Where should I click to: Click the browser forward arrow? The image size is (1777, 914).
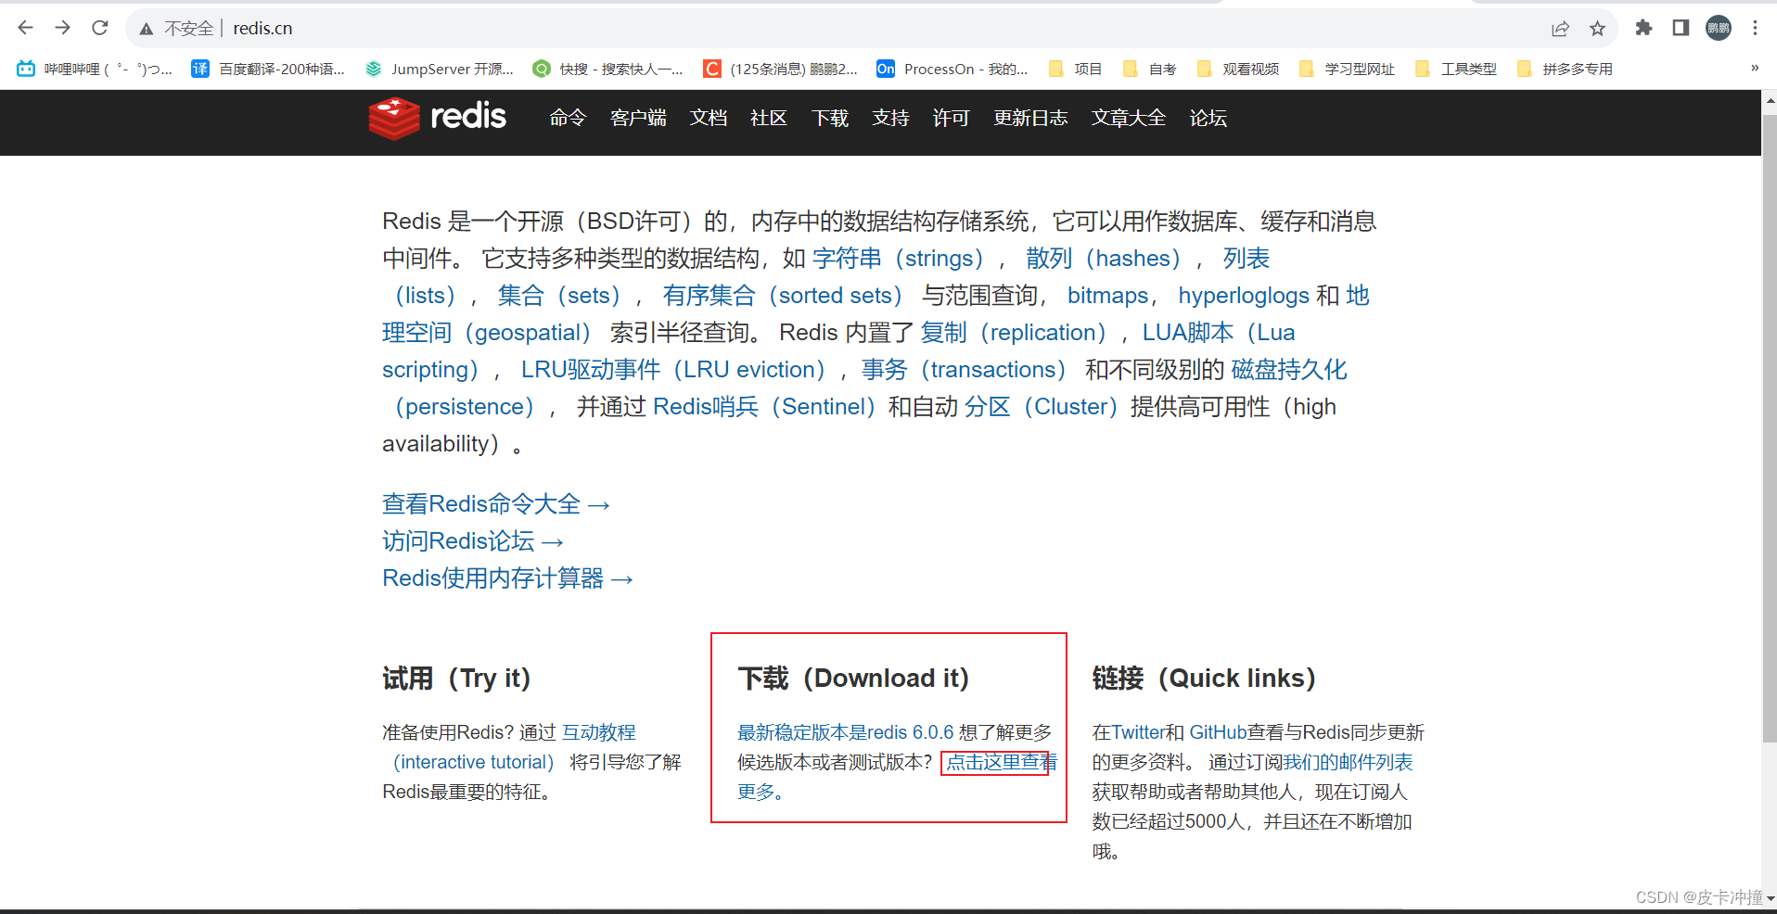62,28
